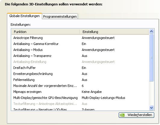160x125 pixels.
Task: Click the scrollbar up arrow
Action: point(152,31)
